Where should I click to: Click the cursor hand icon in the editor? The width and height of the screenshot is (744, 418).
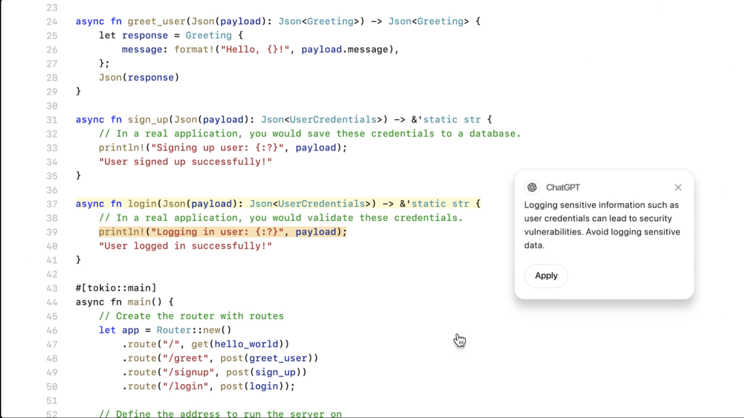click(459, 340)
